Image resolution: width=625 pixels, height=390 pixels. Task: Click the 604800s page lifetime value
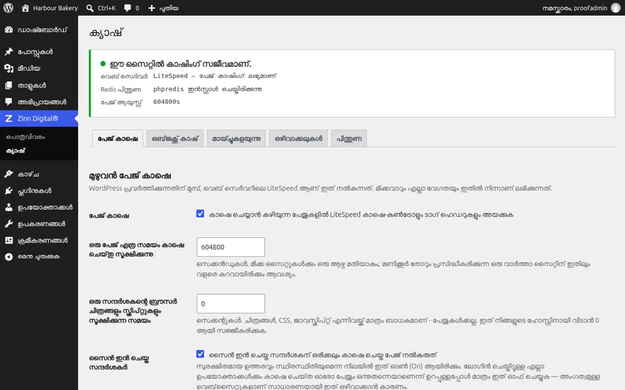click(x=167, y=102)
